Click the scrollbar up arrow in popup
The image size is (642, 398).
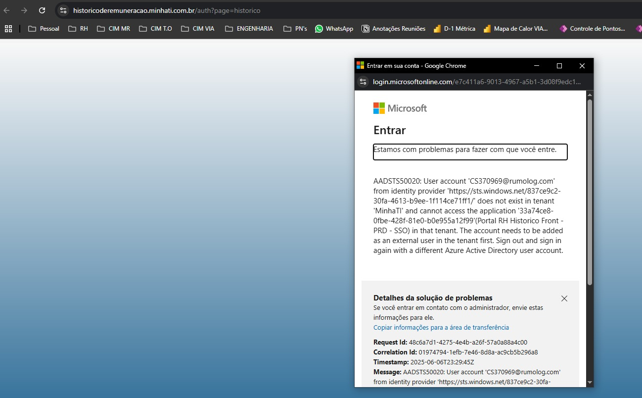point(590,95)
